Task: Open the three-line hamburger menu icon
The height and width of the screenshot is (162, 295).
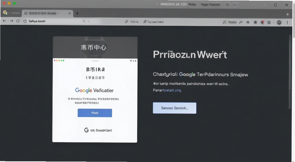Action: point(269,22)
